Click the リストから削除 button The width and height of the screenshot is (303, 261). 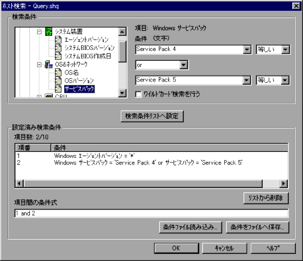pos(266,198)
